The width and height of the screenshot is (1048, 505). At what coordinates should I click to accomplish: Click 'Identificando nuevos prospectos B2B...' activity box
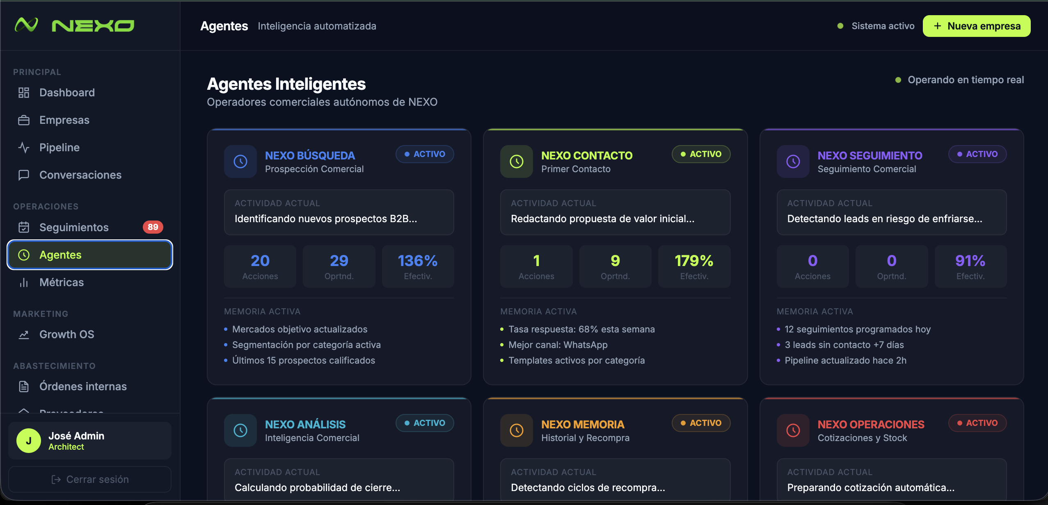339,212
